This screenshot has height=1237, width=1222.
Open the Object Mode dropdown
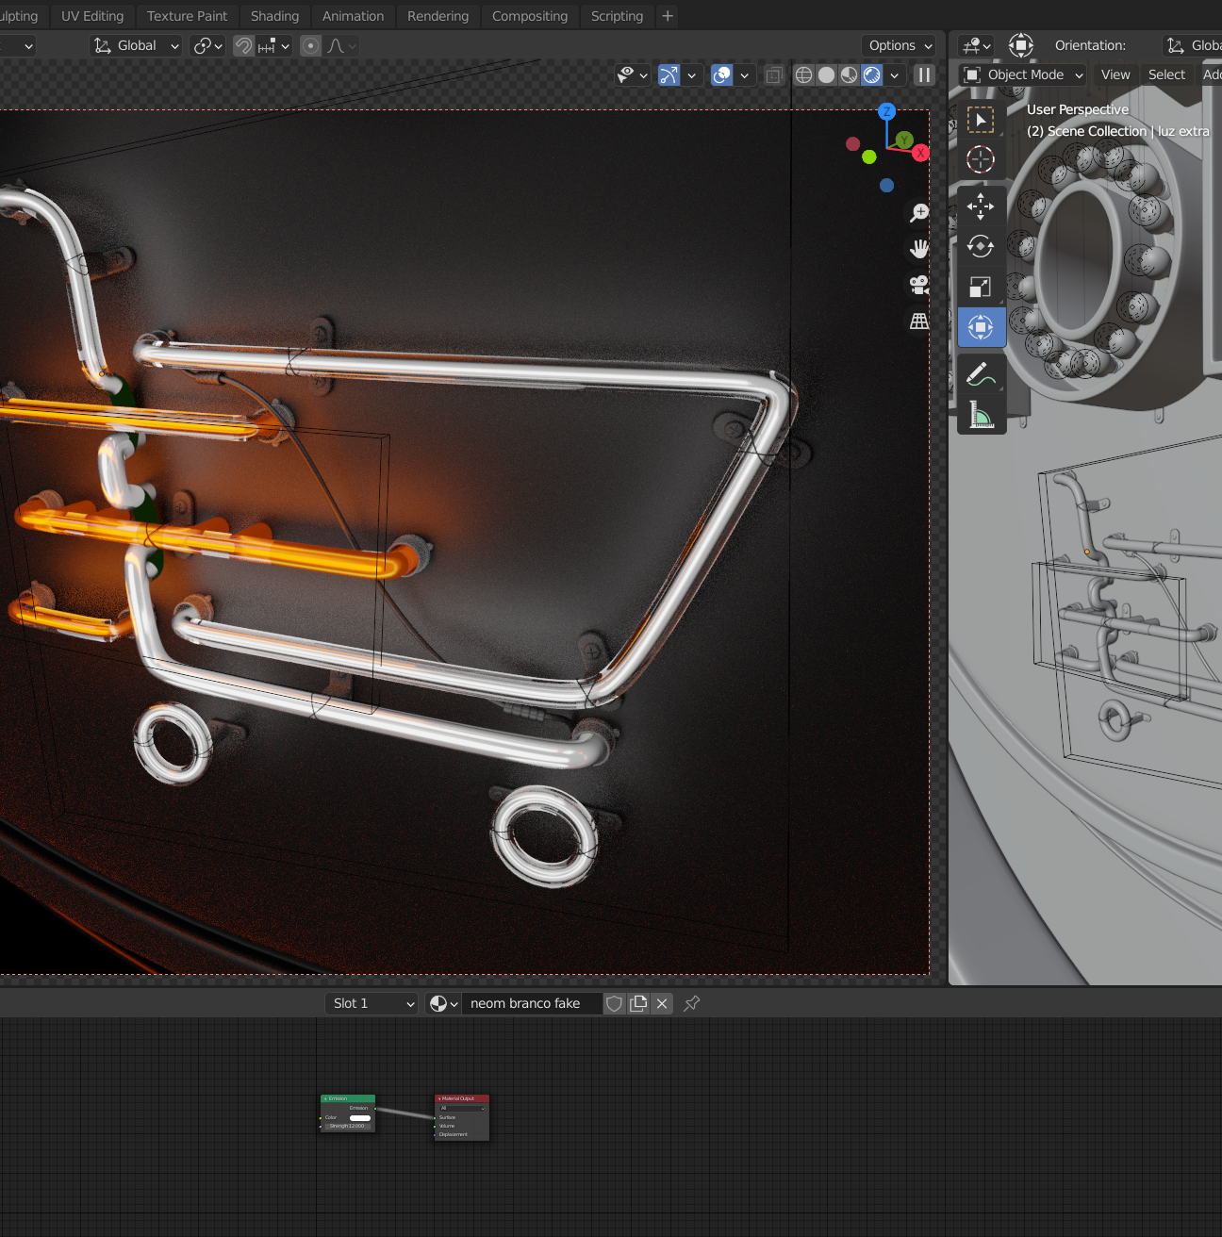[1024, 74]
